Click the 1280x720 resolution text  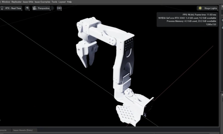point(211,25)
